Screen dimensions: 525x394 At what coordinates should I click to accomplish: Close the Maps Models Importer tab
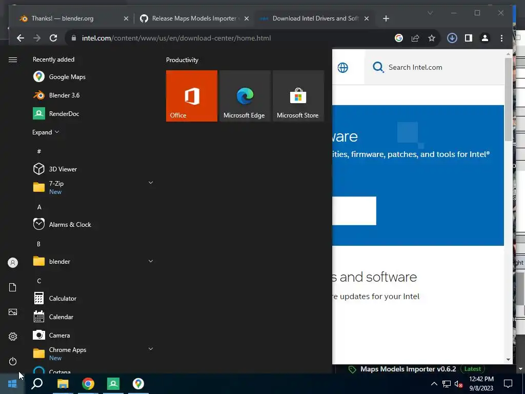(x=247, y=18)
